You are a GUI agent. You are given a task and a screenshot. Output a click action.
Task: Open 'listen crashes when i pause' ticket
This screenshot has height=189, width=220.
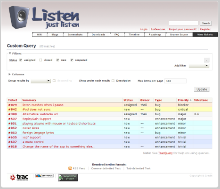pyautogui.click(x=43, y=105)
